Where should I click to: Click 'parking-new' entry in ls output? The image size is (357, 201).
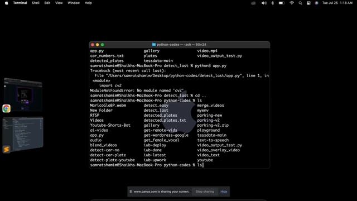[x=210, y=116]
